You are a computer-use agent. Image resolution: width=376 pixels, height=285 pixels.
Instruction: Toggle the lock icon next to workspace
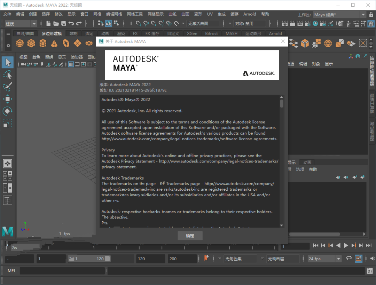371,15
